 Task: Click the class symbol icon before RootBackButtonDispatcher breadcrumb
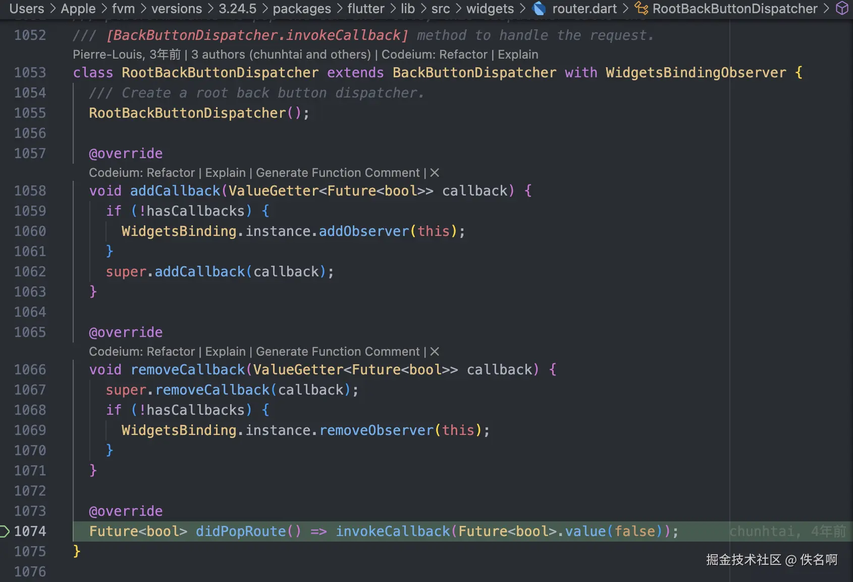pyautogui.click(x=641, y=9)
